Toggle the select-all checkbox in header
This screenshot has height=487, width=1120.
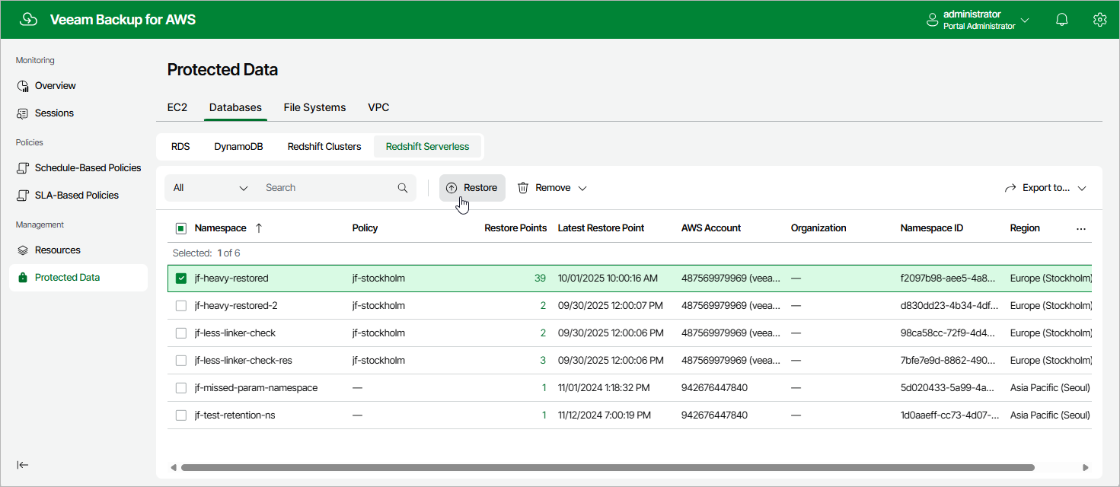click(181, 228)
